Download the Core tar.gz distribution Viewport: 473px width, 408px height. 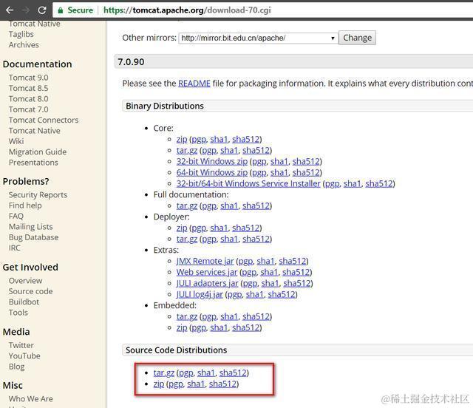tap(187, 150)
